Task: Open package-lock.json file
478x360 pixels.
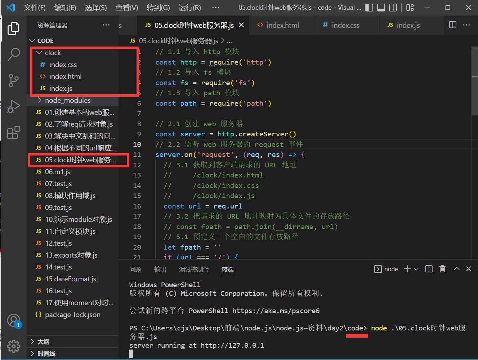Action: click(x=73, y=315)
